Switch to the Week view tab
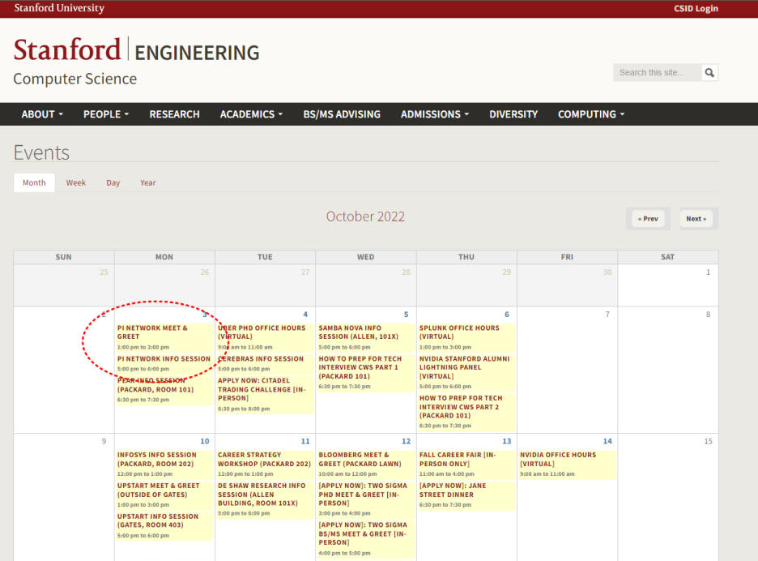 (76, 182)
